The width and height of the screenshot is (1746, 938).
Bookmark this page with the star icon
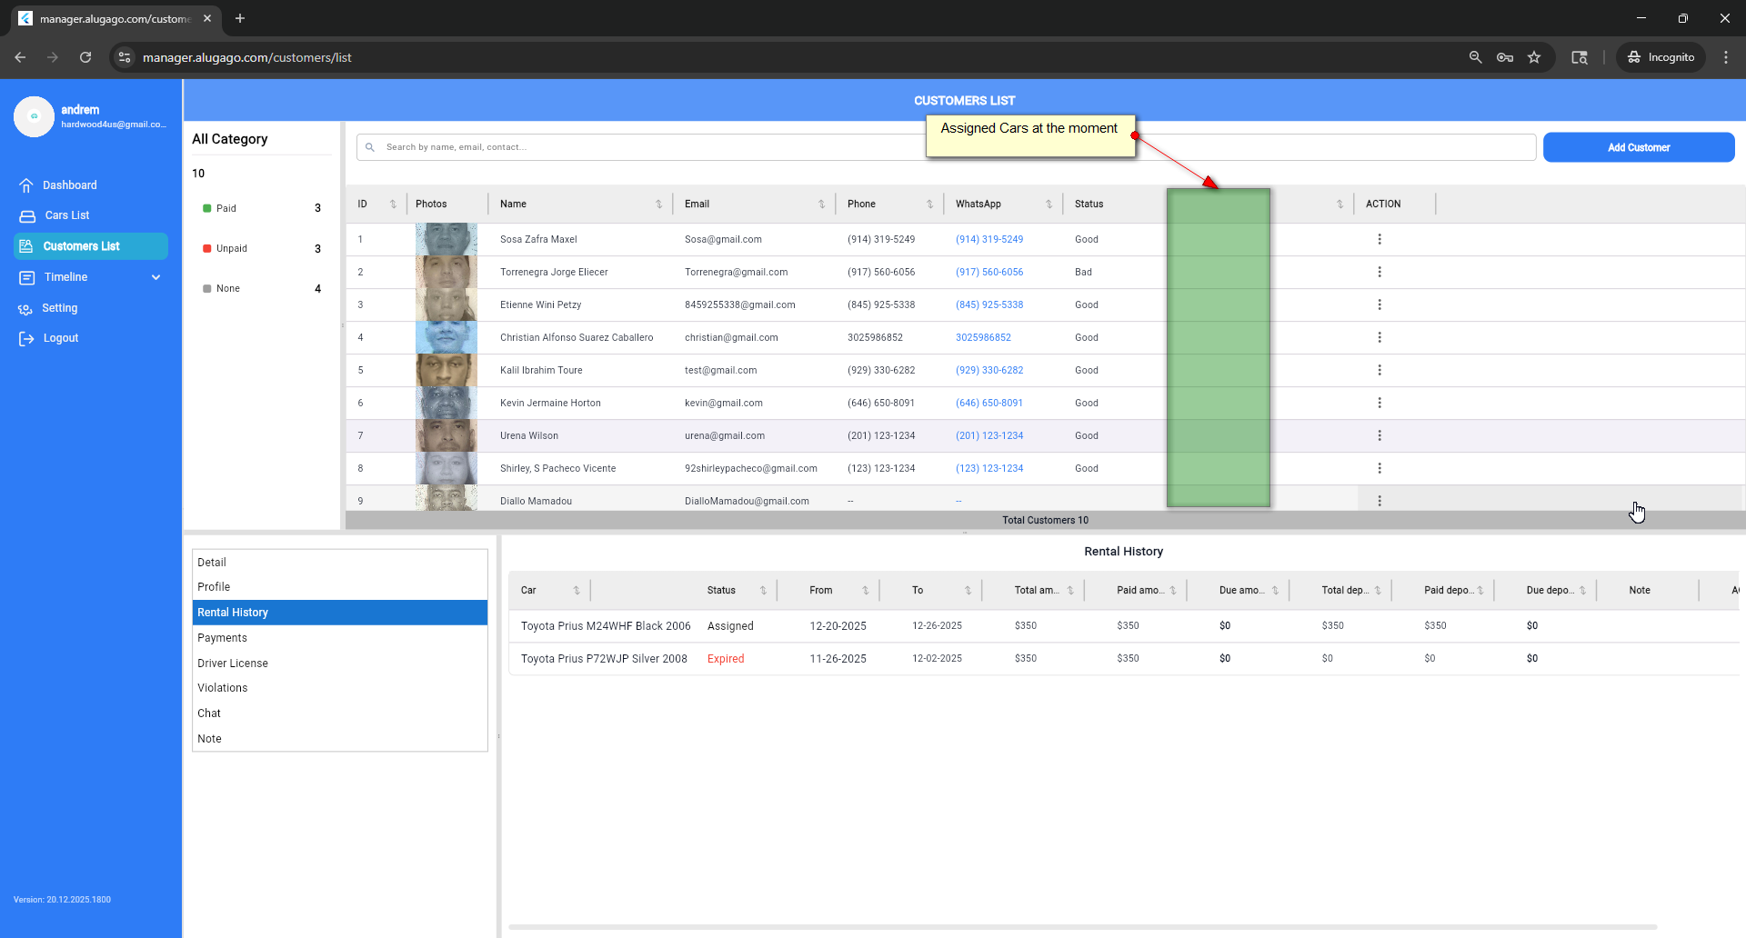(1534, 57)
